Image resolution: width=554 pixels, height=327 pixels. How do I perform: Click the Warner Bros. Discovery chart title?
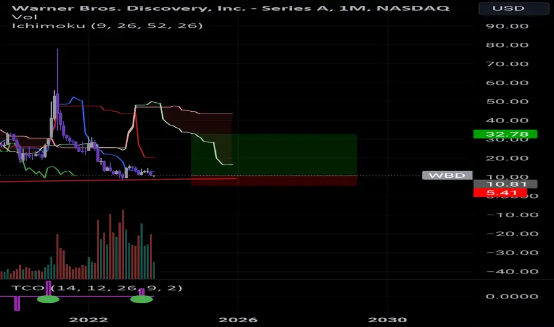231,8
